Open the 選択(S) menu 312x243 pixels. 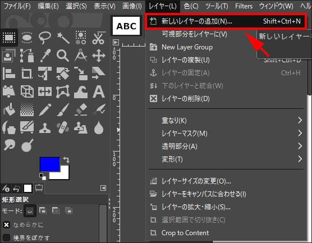(x=76, y=6)
